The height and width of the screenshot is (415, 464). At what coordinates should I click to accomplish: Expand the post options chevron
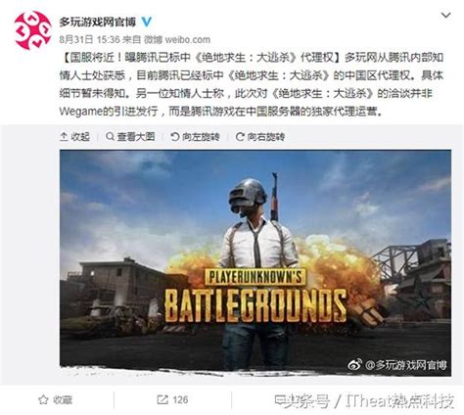tap(445, 16)
